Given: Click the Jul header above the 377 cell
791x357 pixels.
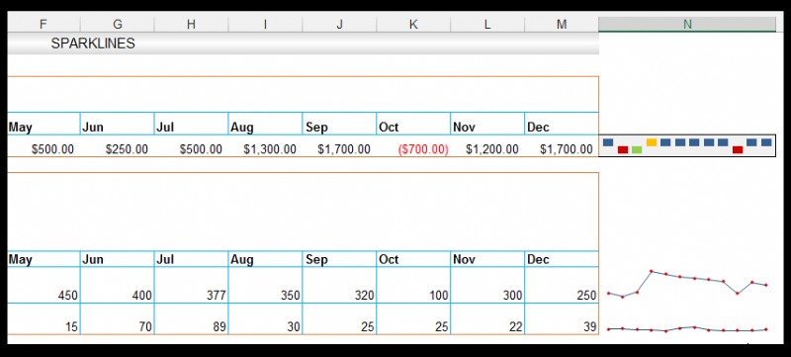Looking at the screenshot, I should coord(191,259).
